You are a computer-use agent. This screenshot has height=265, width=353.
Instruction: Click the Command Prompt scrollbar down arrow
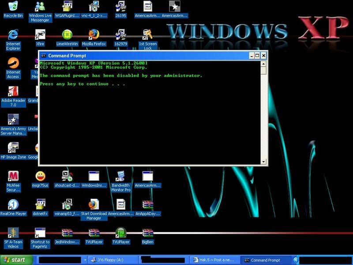[263, 161]
